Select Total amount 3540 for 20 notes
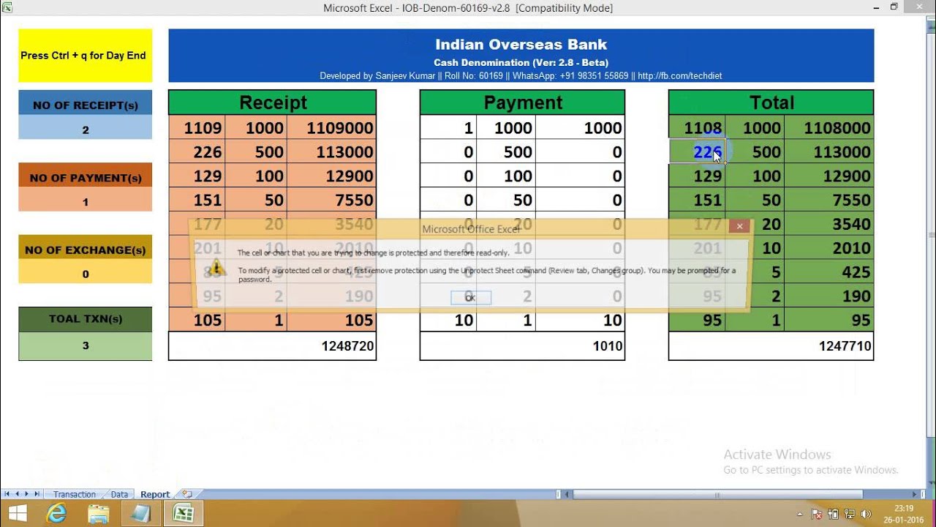This screenshot has width=936, height=527. click(829, 224)
